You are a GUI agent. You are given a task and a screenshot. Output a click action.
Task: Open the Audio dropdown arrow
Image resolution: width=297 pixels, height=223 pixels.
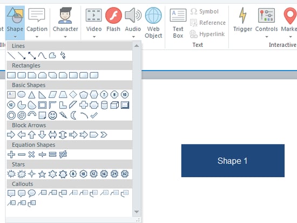coord(133,37)
